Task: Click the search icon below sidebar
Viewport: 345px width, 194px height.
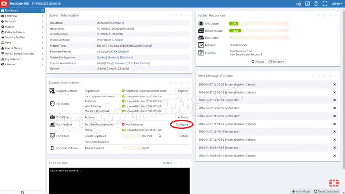Action: click(x=23, y=192)
